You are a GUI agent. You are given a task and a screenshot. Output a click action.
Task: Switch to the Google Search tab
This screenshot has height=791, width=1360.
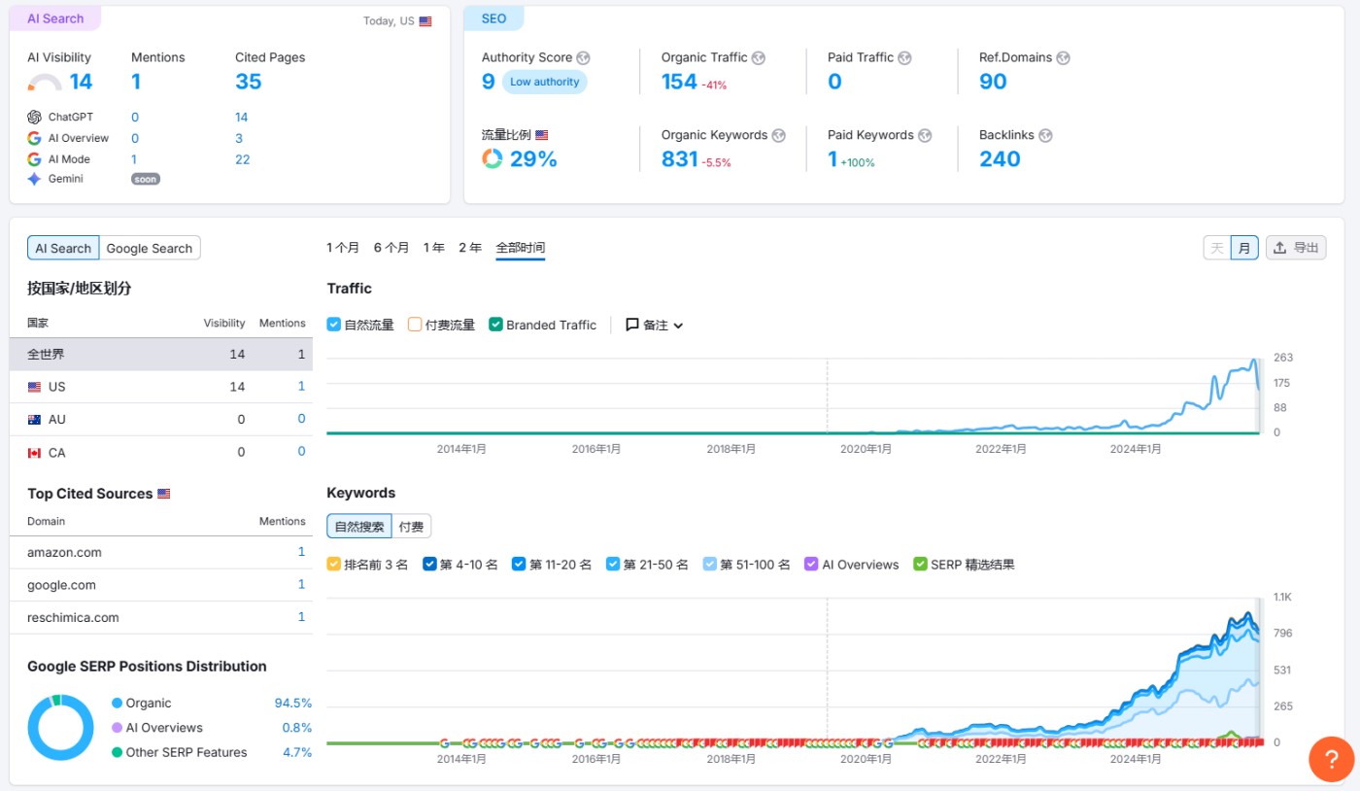(x=150, y=249)
